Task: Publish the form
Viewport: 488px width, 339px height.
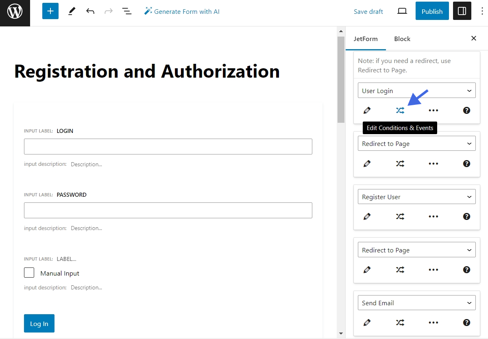Action: click(x=432, y=11)
